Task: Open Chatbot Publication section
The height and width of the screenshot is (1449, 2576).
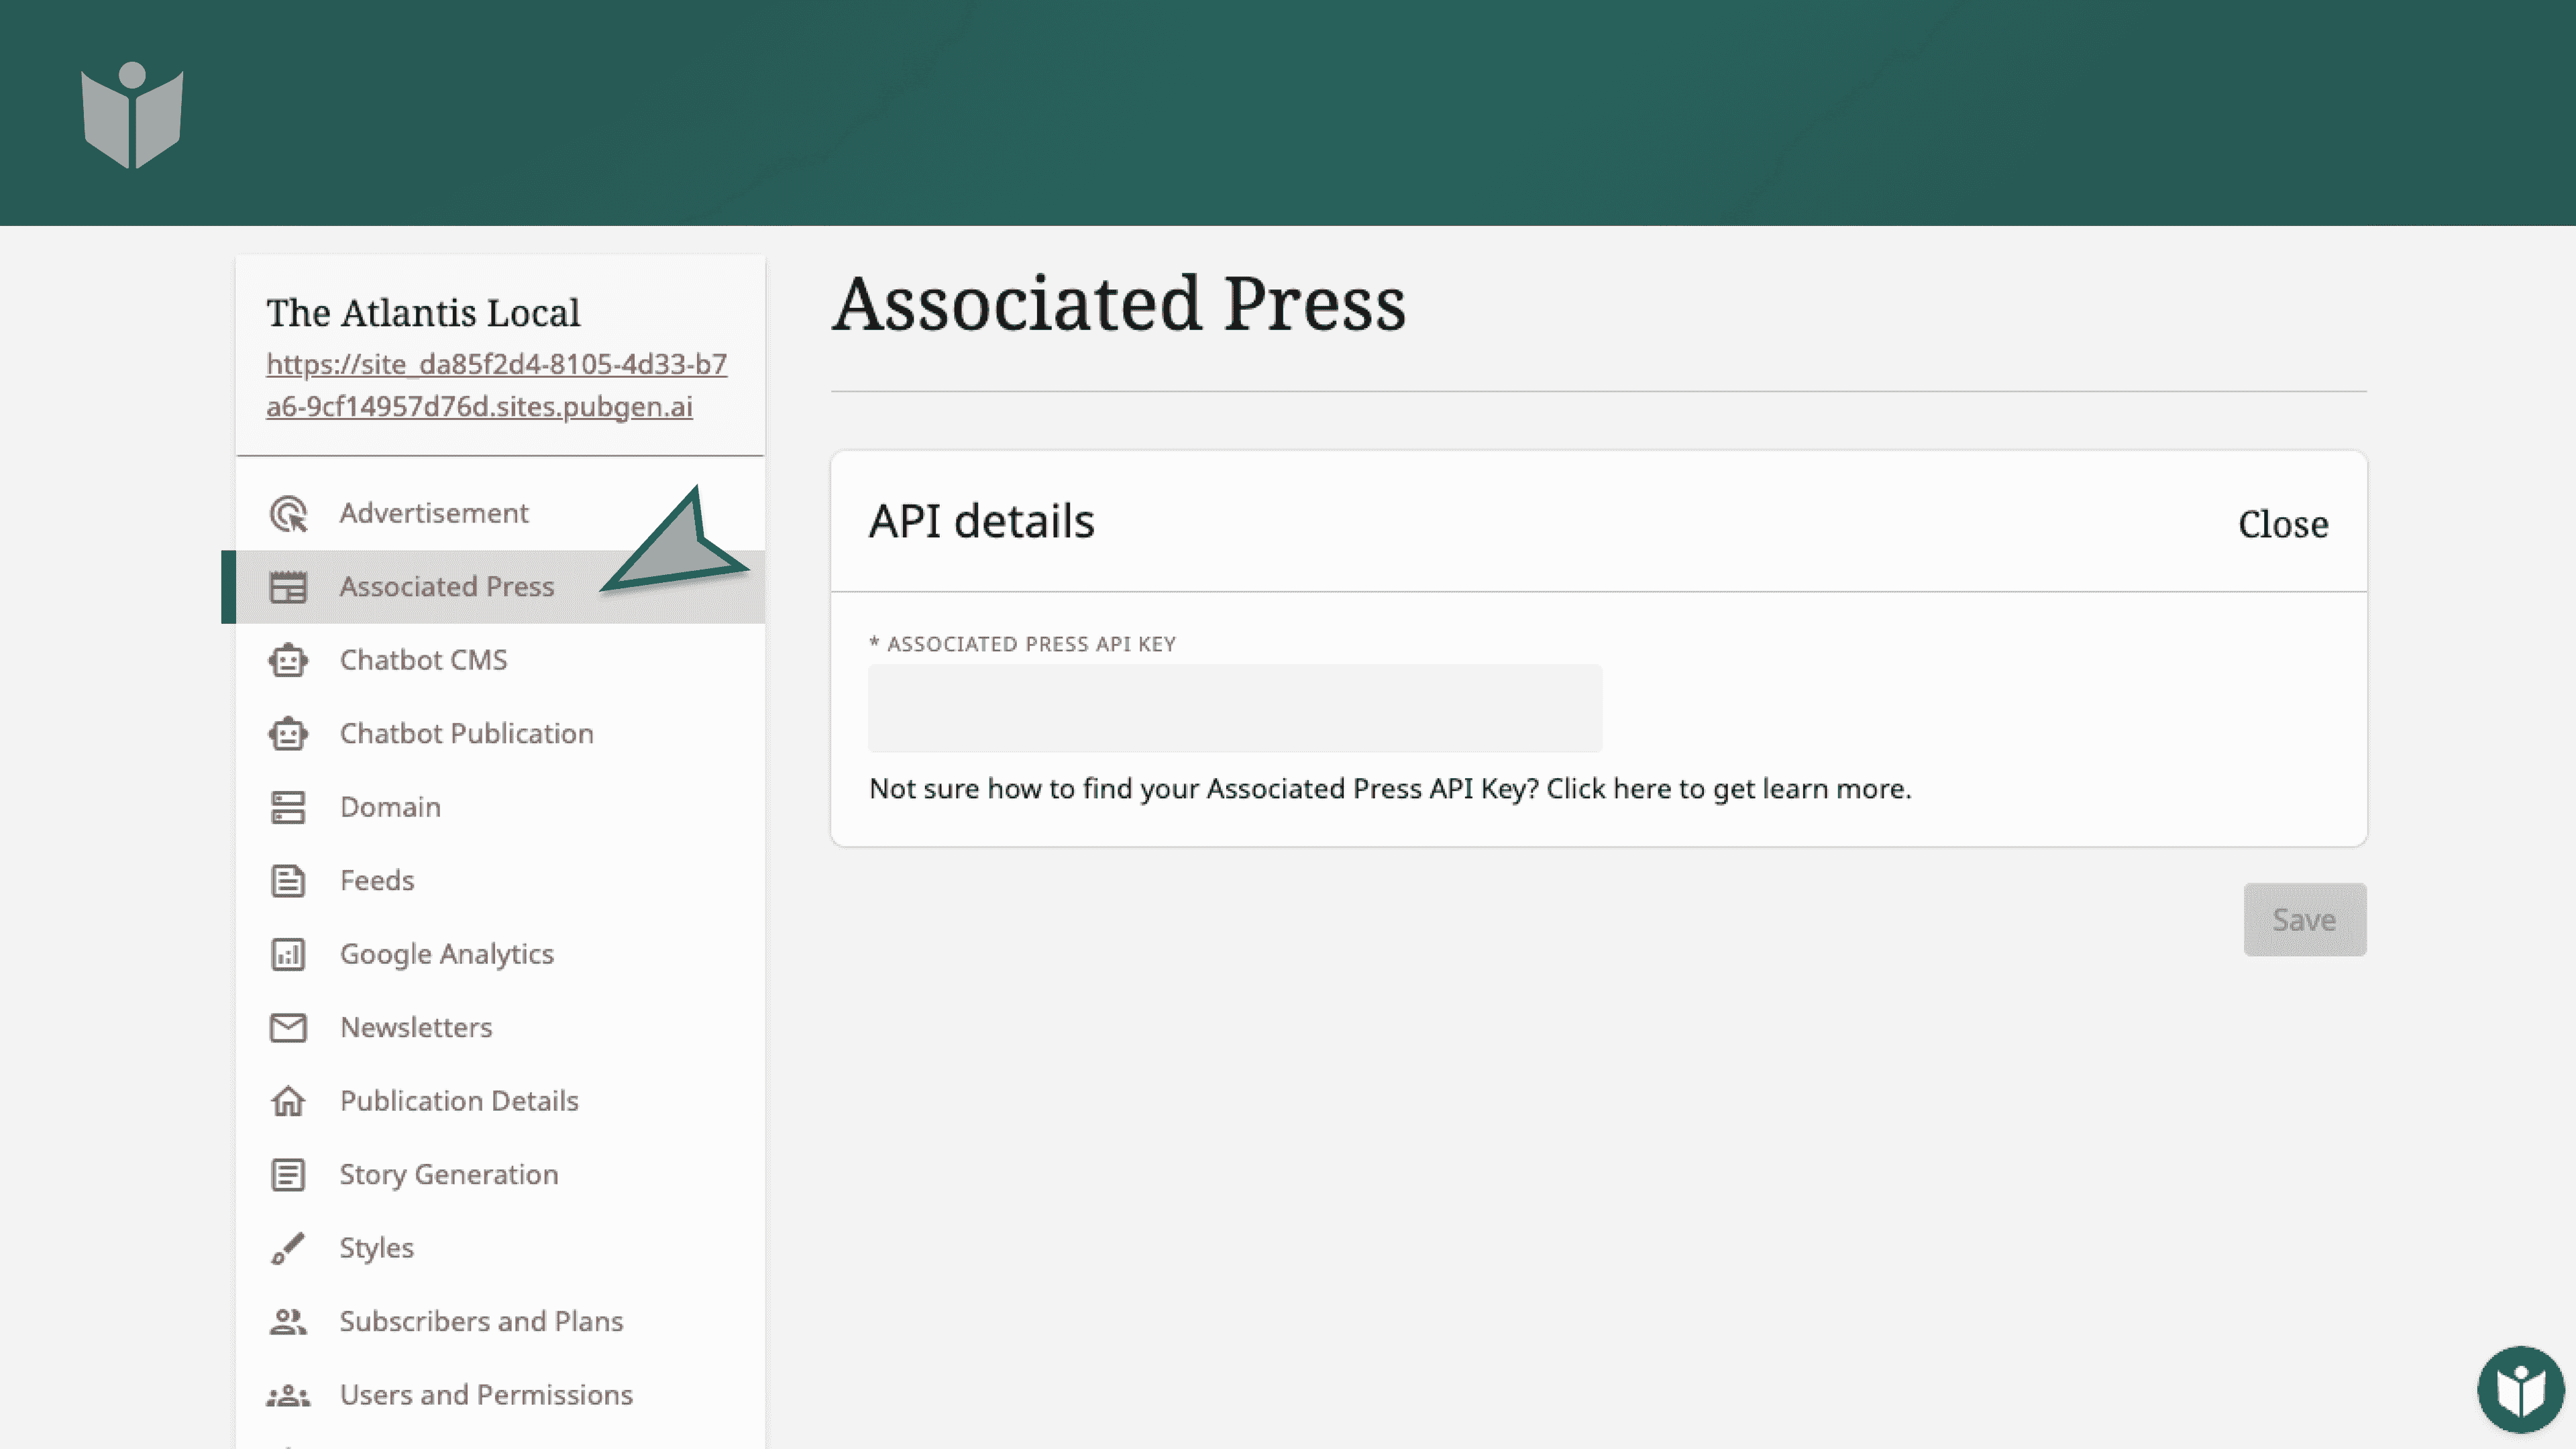Action: click(x=500, y=734)
